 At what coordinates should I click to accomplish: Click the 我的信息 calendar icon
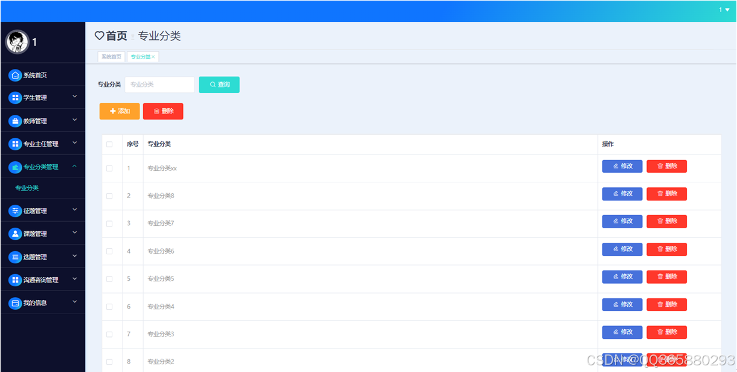(15, 303)
